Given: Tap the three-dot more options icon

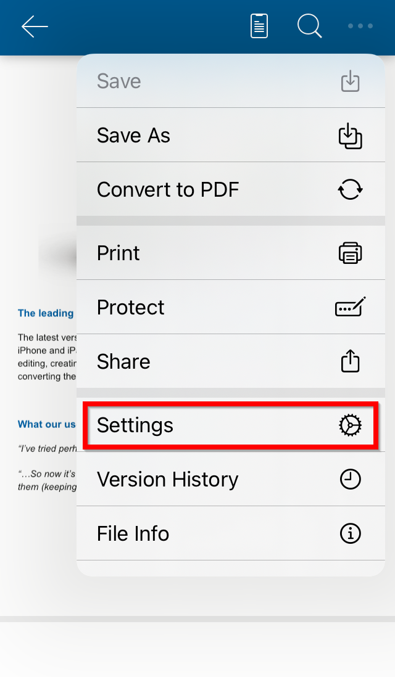Looking at the screenshot, I should [360, 26].
